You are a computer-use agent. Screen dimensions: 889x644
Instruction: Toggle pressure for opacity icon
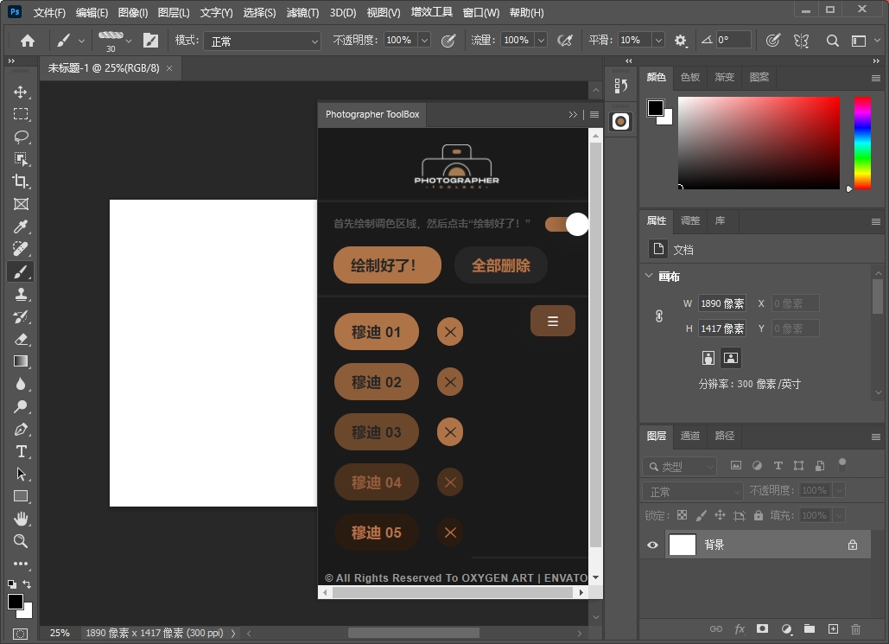click(448, 41)
